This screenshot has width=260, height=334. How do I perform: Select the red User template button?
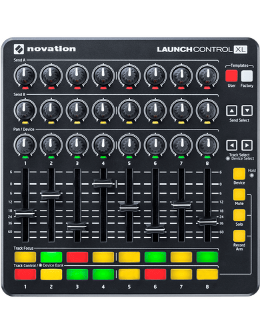(231, 76)
